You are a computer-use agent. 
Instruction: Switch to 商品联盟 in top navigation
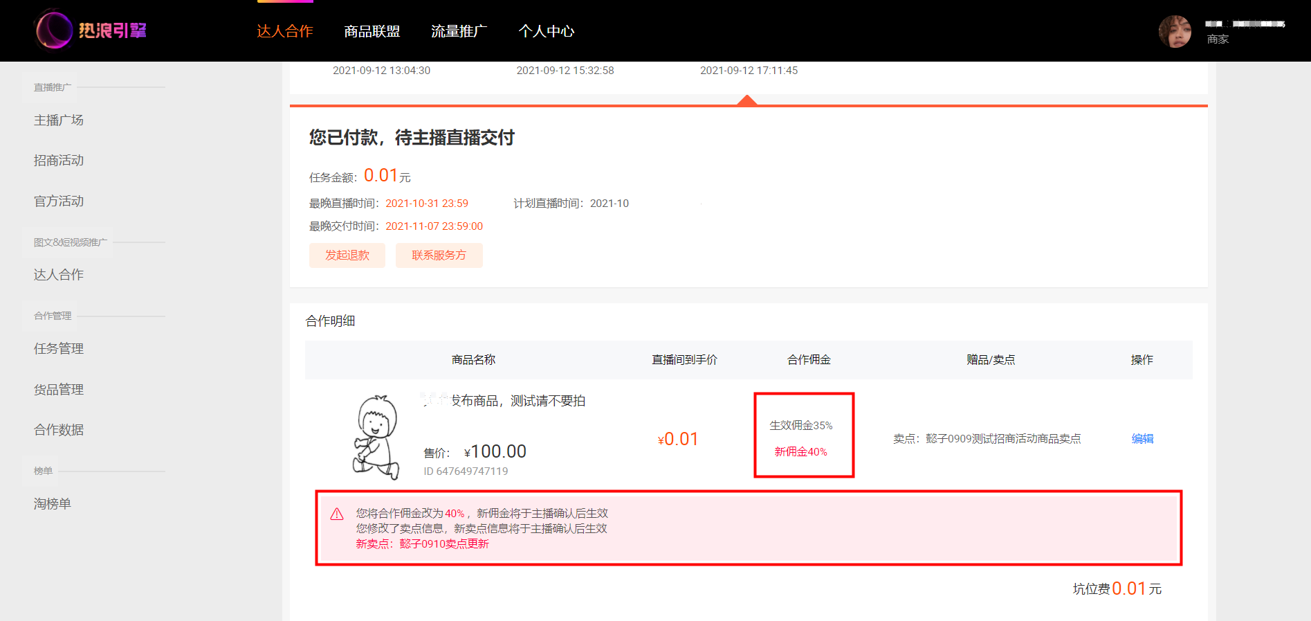click(372, 31)
